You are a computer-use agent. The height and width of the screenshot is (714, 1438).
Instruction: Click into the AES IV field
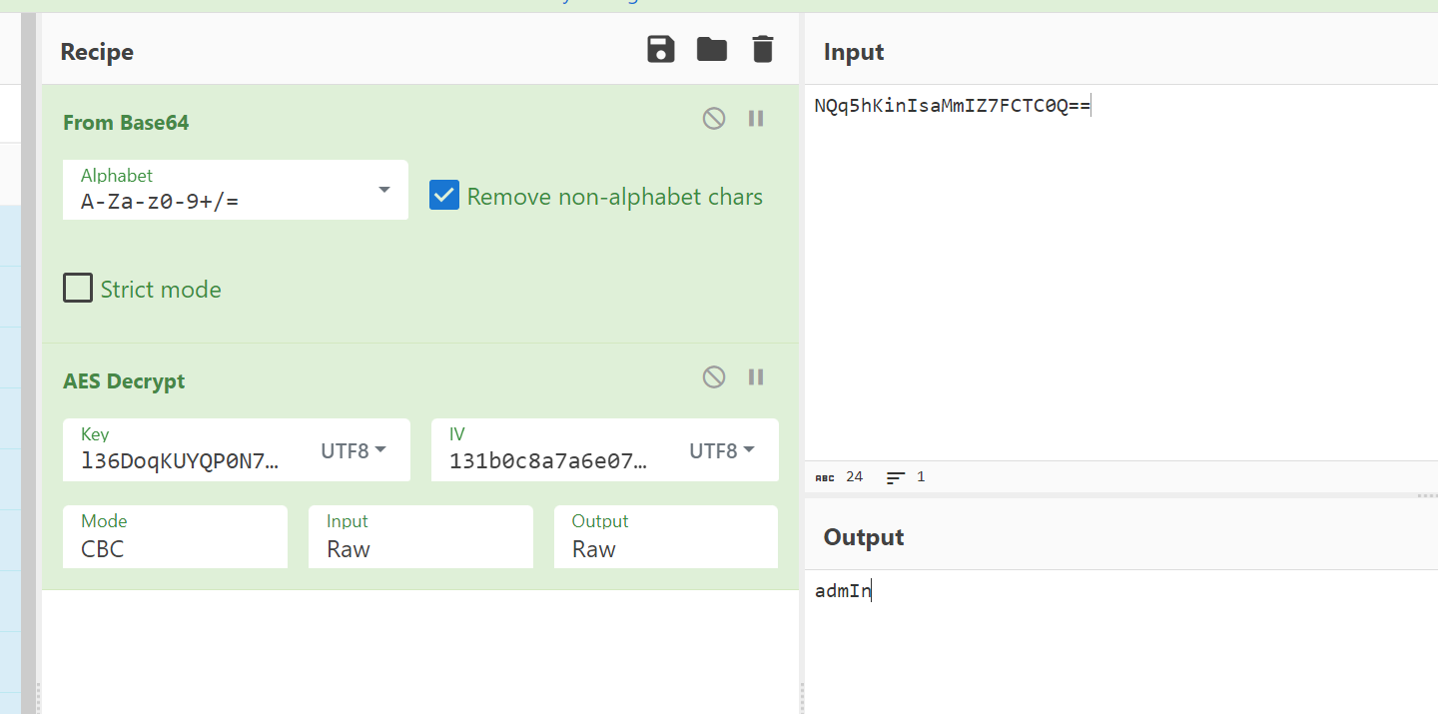click(x=548, y=460)
